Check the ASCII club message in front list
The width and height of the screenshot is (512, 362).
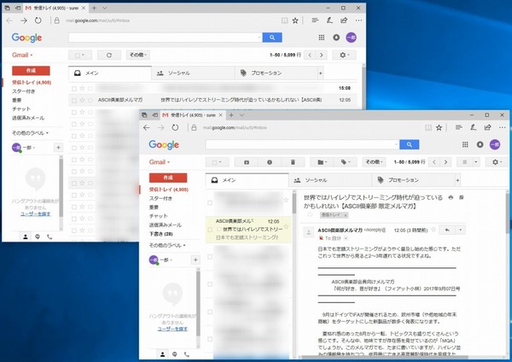[x=210, y=230]
